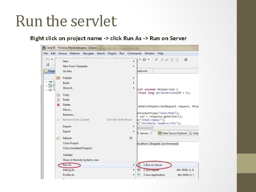
Task: Expand the first project tree node arrow
Action: click(x=47, y=82)
